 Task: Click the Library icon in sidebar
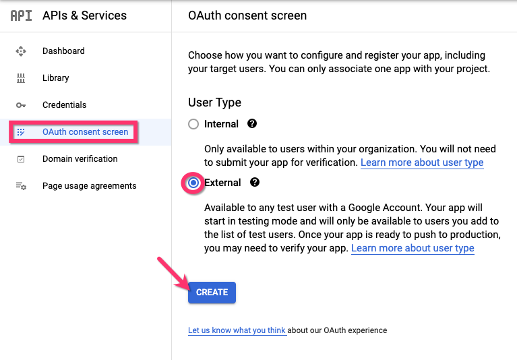point(21,78)
